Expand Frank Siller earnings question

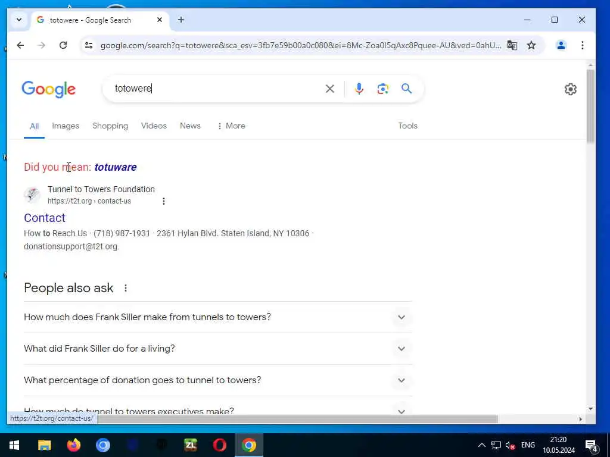click(218, 317)
